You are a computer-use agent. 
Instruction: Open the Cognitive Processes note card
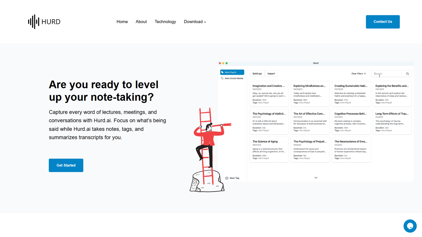point(351,122)
